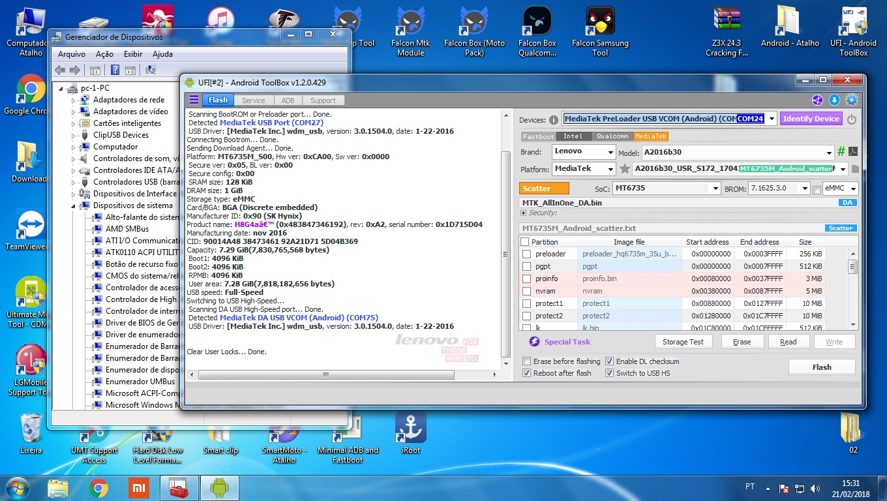Click the grey power icon beside Identify Device
Viewport: 887px width, 501px height.
[852, 119]
